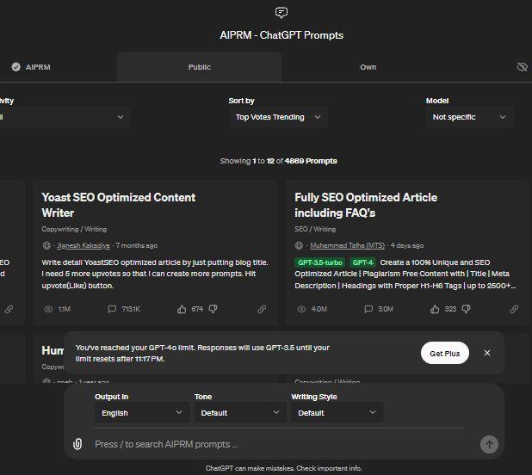The image size is (532, 475).
Task: Upvote the Yoast SEO Optimized Content Writer prompt
Action: point(182,309)
